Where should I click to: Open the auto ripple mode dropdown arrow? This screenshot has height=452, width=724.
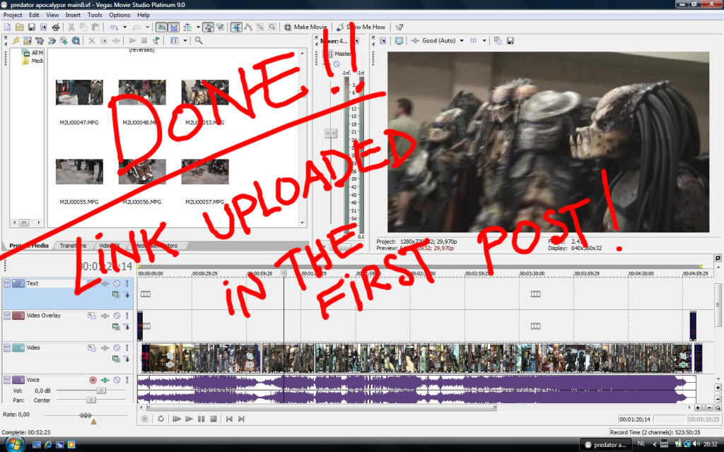198,28
